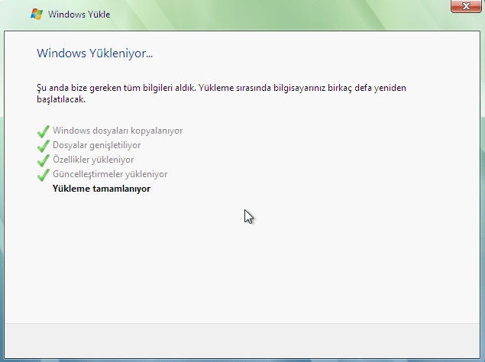Click the 'Windows Yükleniyor...' heading
This screenshot has height=362, width=485.
(x=95, y=53)
